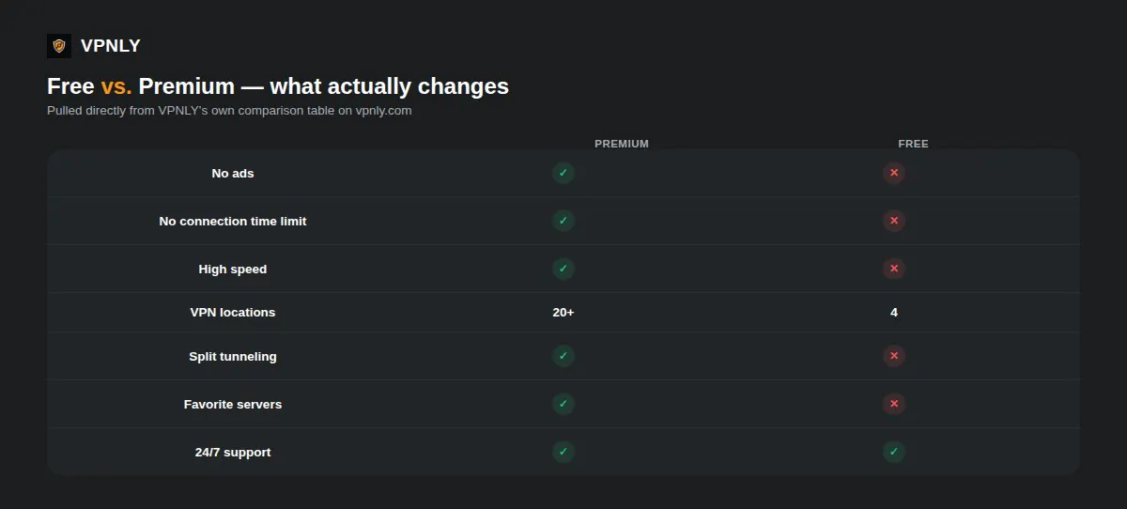Click the Premium checkmark beside High speed

coord(563,269)
